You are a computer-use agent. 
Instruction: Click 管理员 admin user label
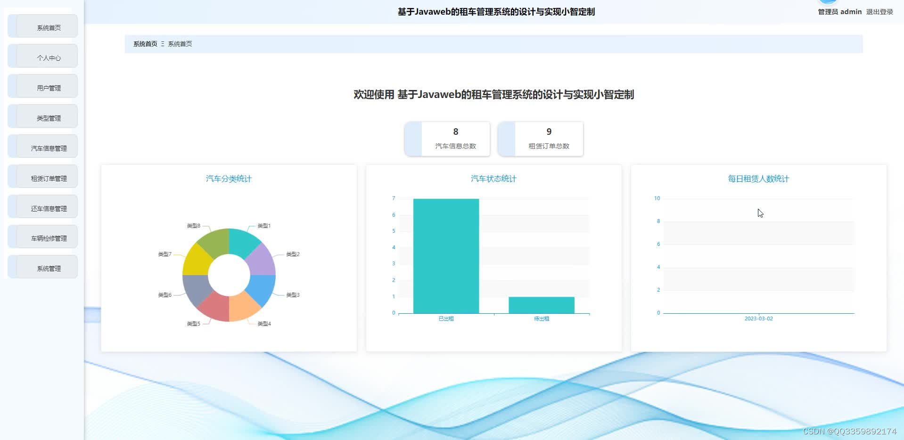(x=839, y=12)
